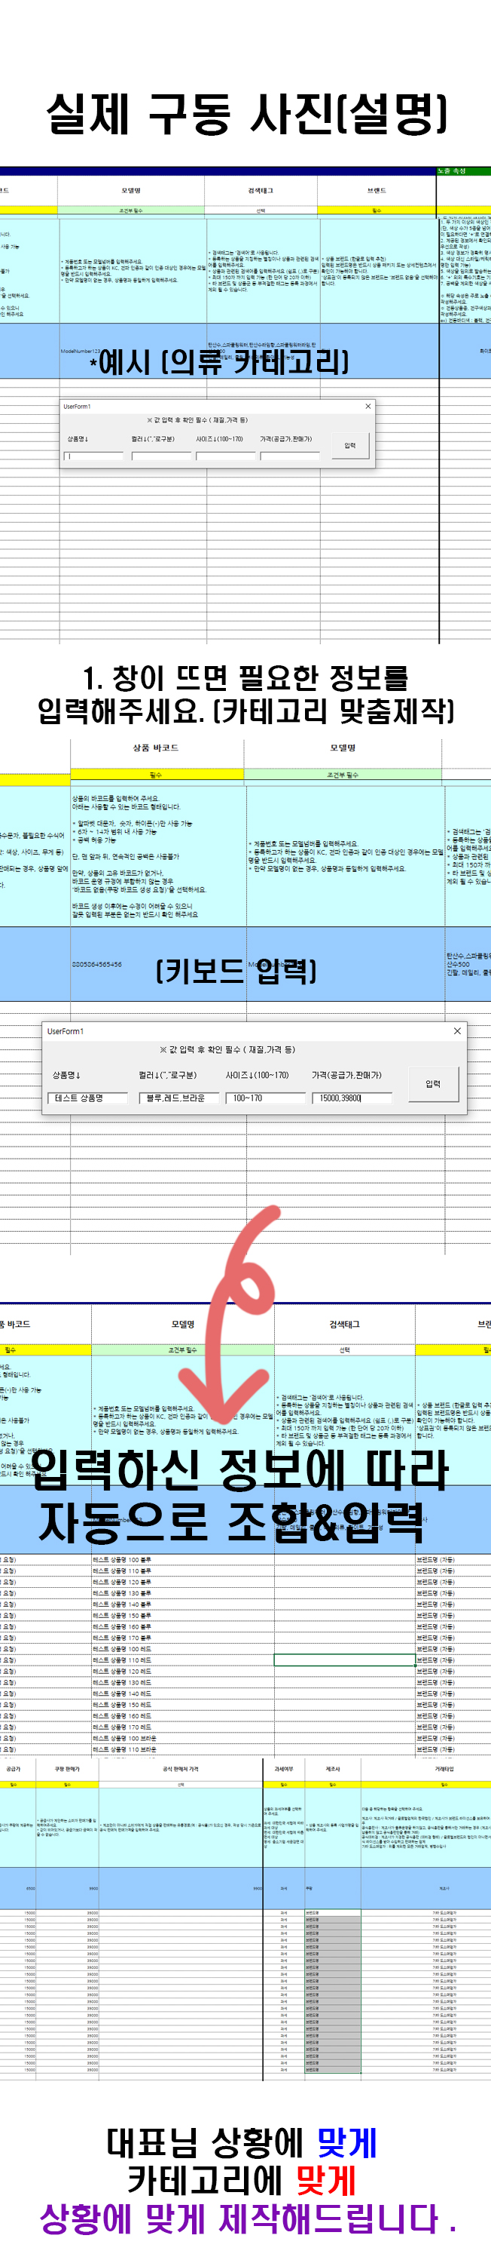Select the 과세여부 column header
The height and width of the screenshot is (2263, 491).
pyautogui.click(x=283, y=1768)
